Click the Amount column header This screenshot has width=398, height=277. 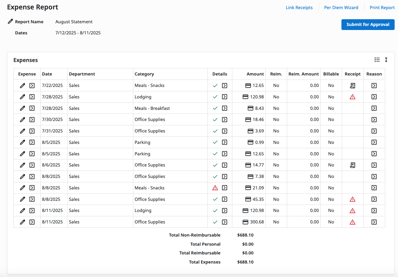(x=255, y=74)
